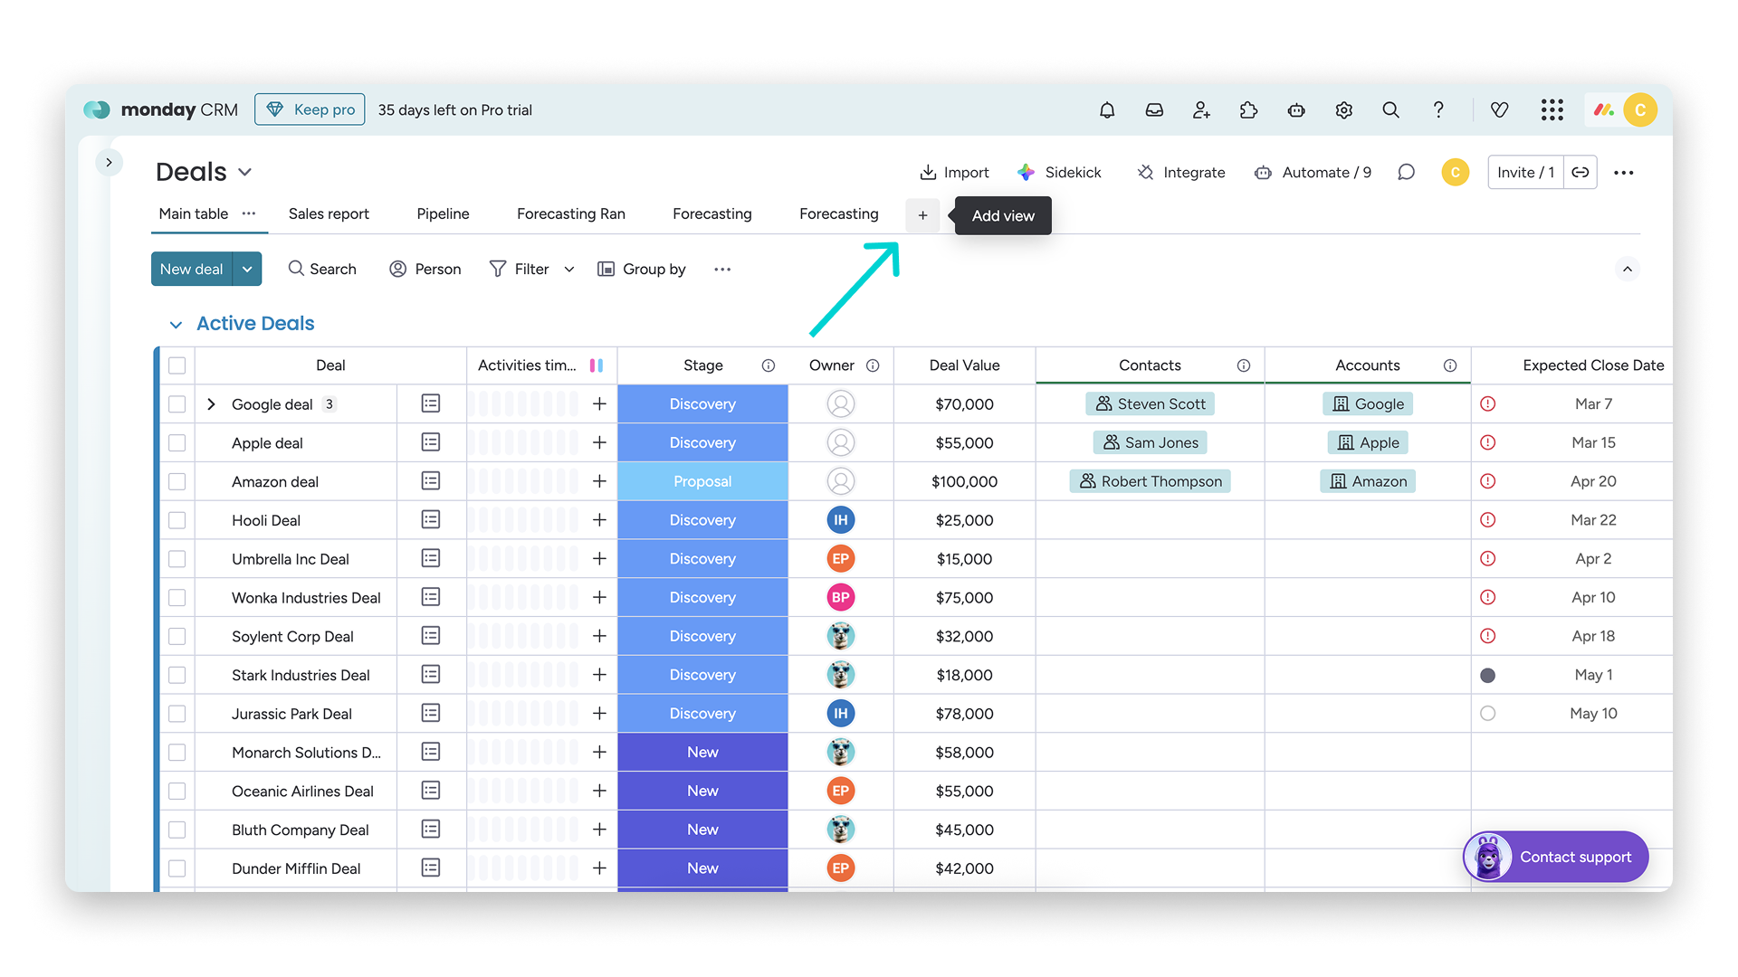Click Activities timeline bar for Google deal

(x=523, y=403)
